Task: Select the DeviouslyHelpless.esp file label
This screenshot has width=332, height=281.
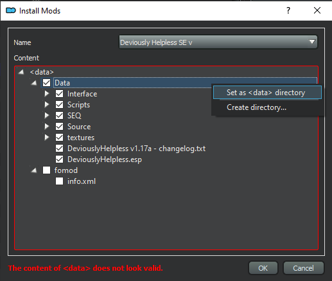Action: pyautogui.click(x=105, y=159)
